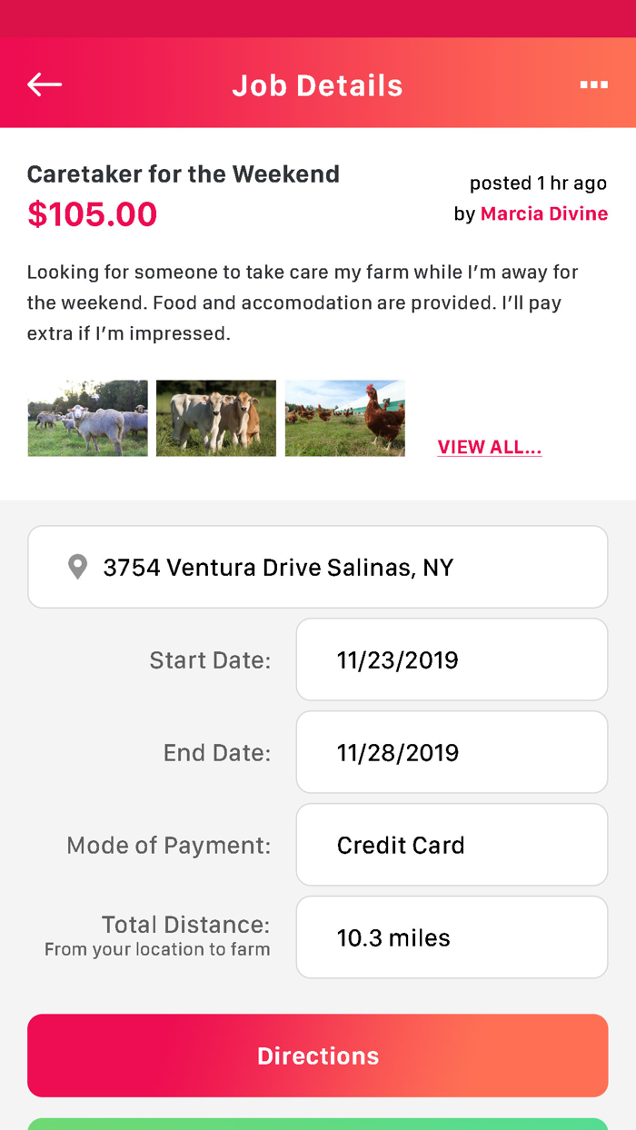Change the Credit Card payment mode
This screenshot has width=636, height=1130.
coord(452,845)
